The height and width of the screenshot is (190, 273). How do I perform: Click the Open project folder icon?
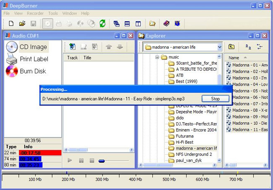coord(22,24)
